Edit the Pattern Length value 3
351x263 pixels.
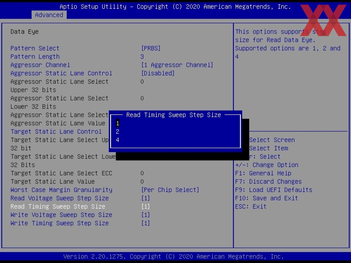[142, 57]
